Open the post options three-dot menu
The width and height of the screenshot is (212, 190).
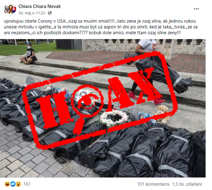(x=196, y=9)
